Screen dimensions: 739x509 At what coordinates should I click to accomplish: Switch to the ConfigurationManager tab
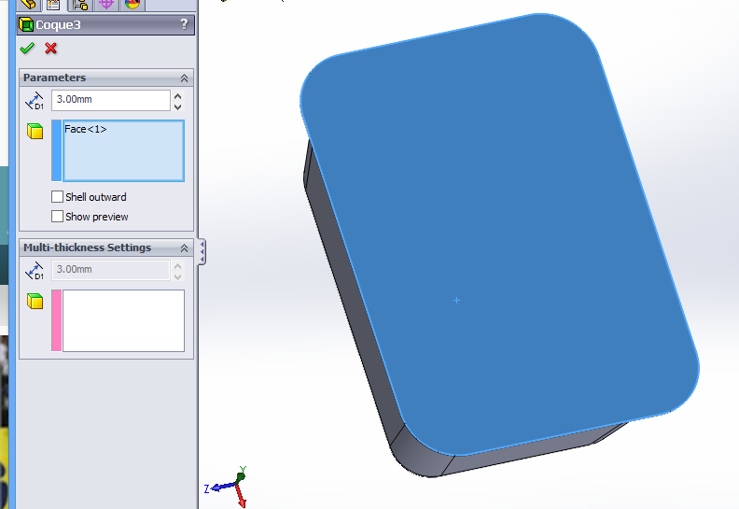click(79, 4)
